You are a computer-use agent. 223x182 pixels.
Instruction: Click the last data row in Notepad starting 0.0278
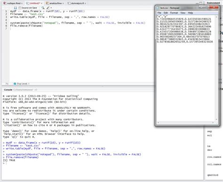pos(185,42)
